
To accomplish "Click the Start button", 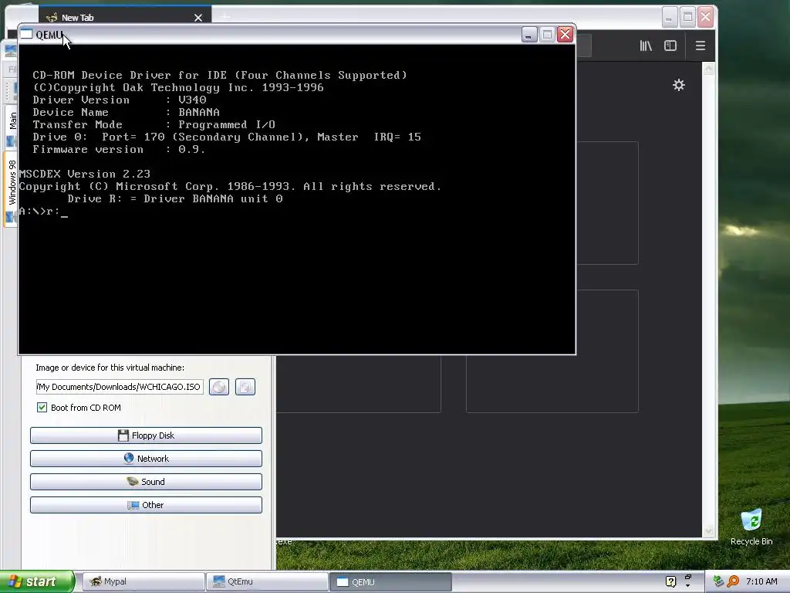I will 37,581.
